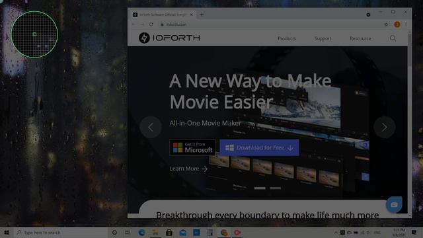This screenshot has height=238, width=423.
Task: Open the red recorder app on the taskbar
Action: click(237, 232)
